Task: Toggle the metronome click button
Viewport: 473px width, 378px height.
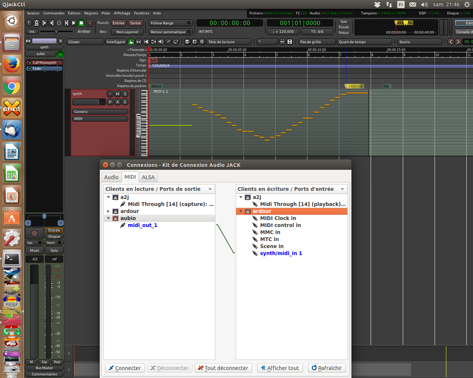Action: 36,23
